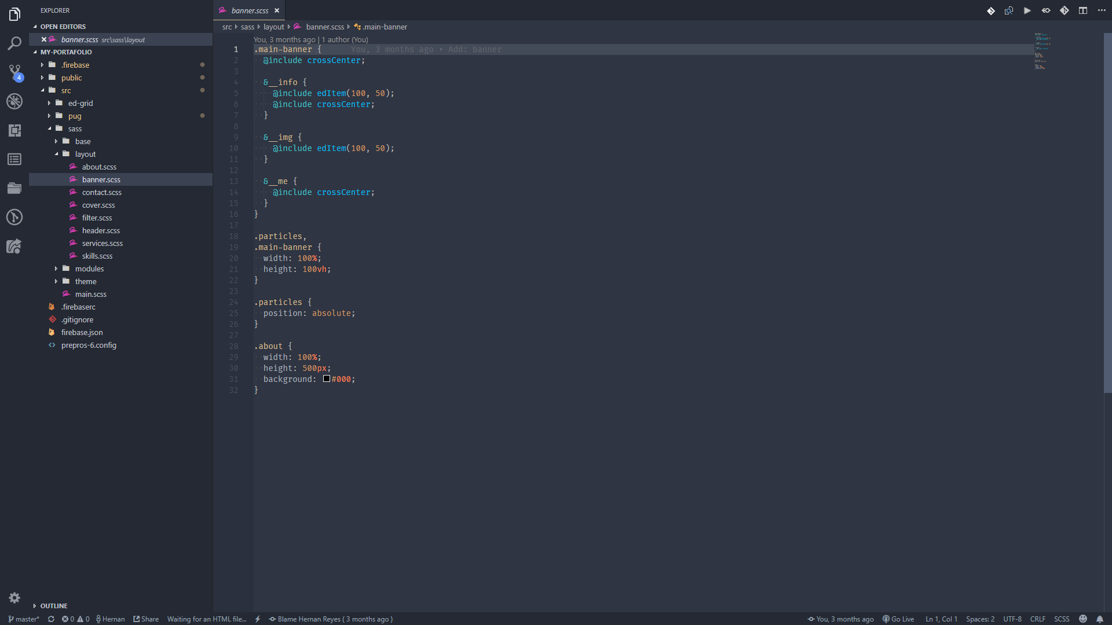Expand the OUTLINE section
Viewport: 1112px width, 625px height.
click(54, 606)
